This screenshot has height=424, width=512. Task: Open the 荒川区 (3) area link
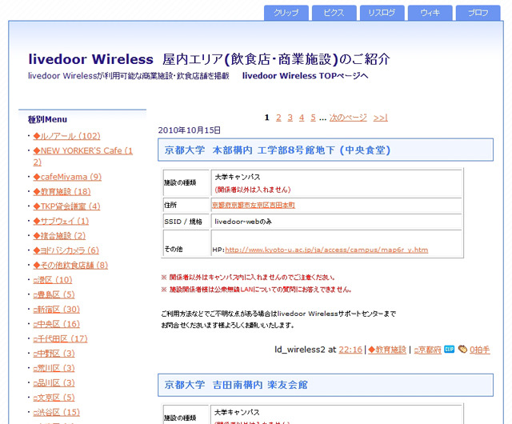click(54, 368)
